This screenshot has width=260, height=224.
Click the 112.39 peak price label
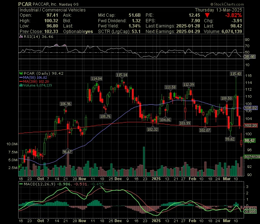click(189, 85)
